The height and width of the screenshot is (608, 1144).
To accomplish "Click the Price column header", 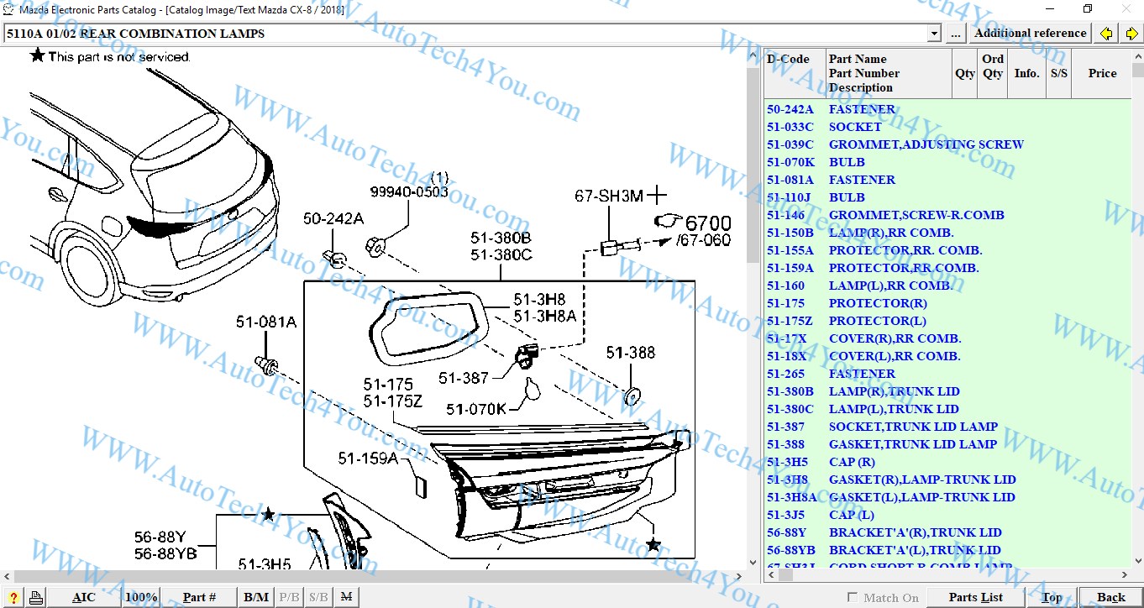I will click(x=1102, y=73).
